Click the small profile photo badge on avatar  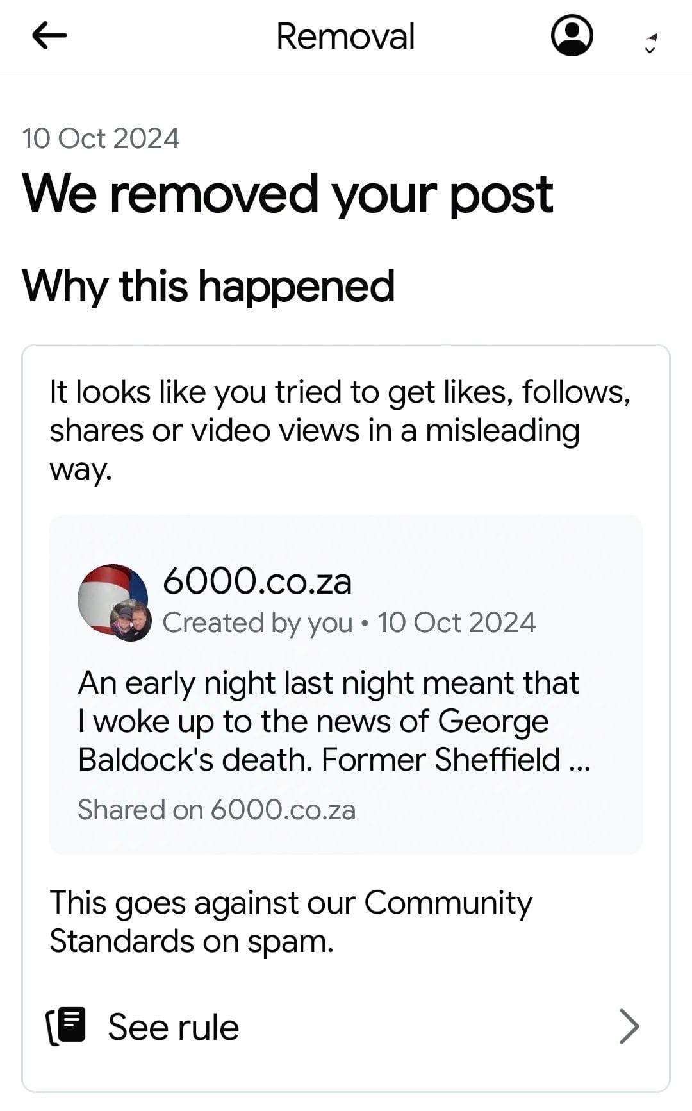(131, 621)
